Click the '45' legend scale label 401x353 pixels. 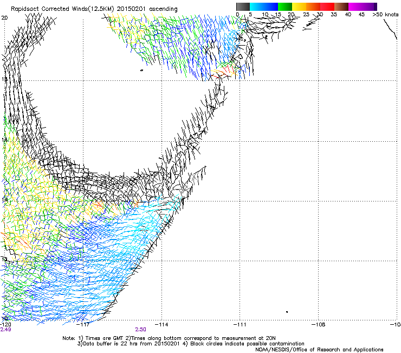[x=361, y=15]
